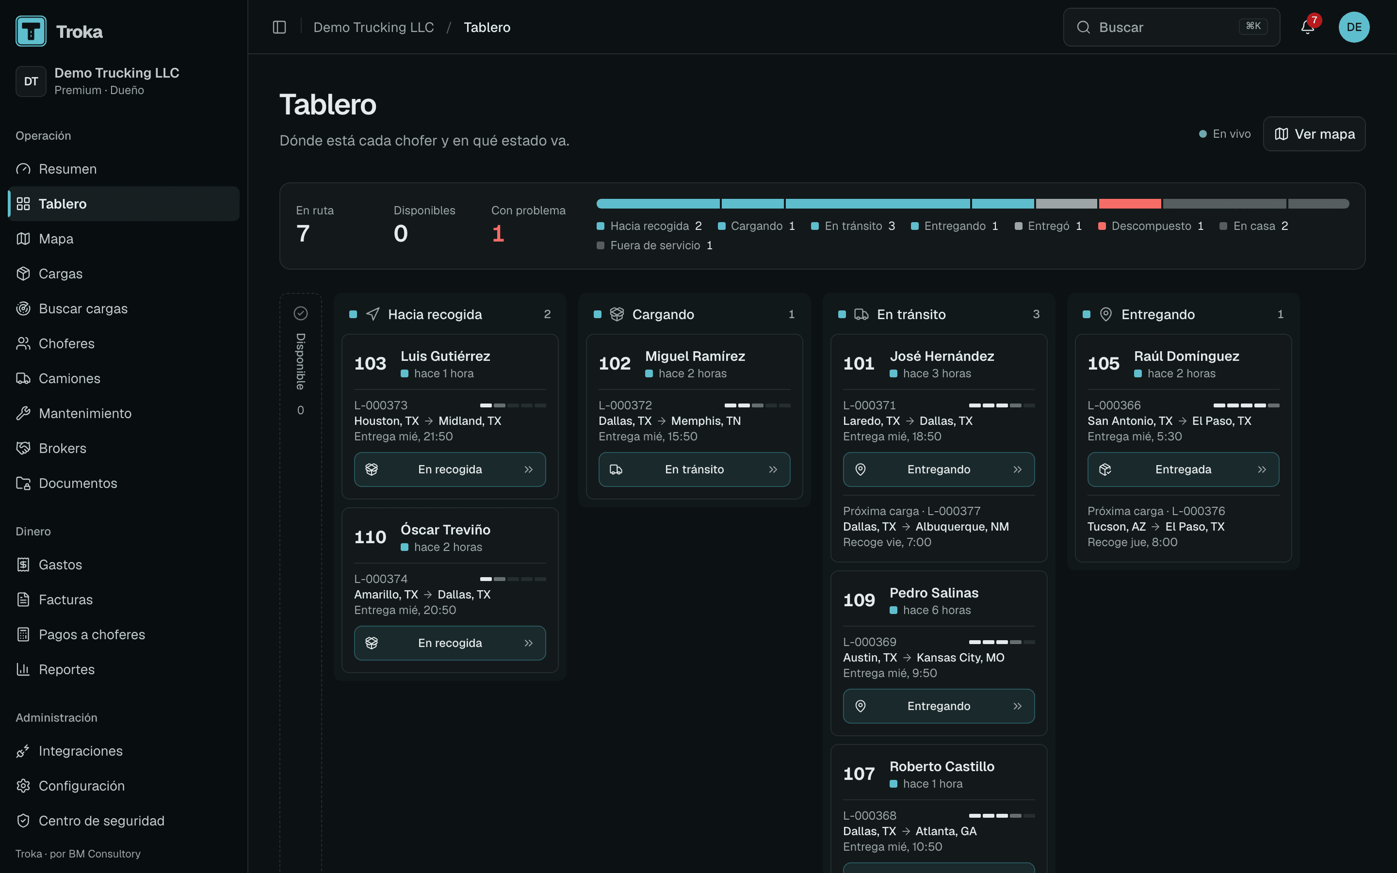Click Demo Trucking LLC breadcrumb link
The image size is (1397, 873).
click(x=374, y=27)
